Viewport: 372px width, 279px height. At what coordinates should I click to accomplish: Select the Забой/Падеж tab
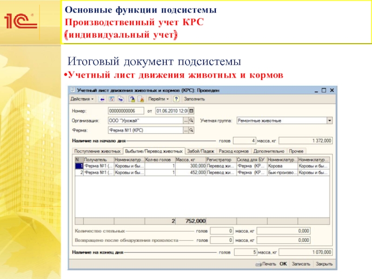click(x=200, y=151)
